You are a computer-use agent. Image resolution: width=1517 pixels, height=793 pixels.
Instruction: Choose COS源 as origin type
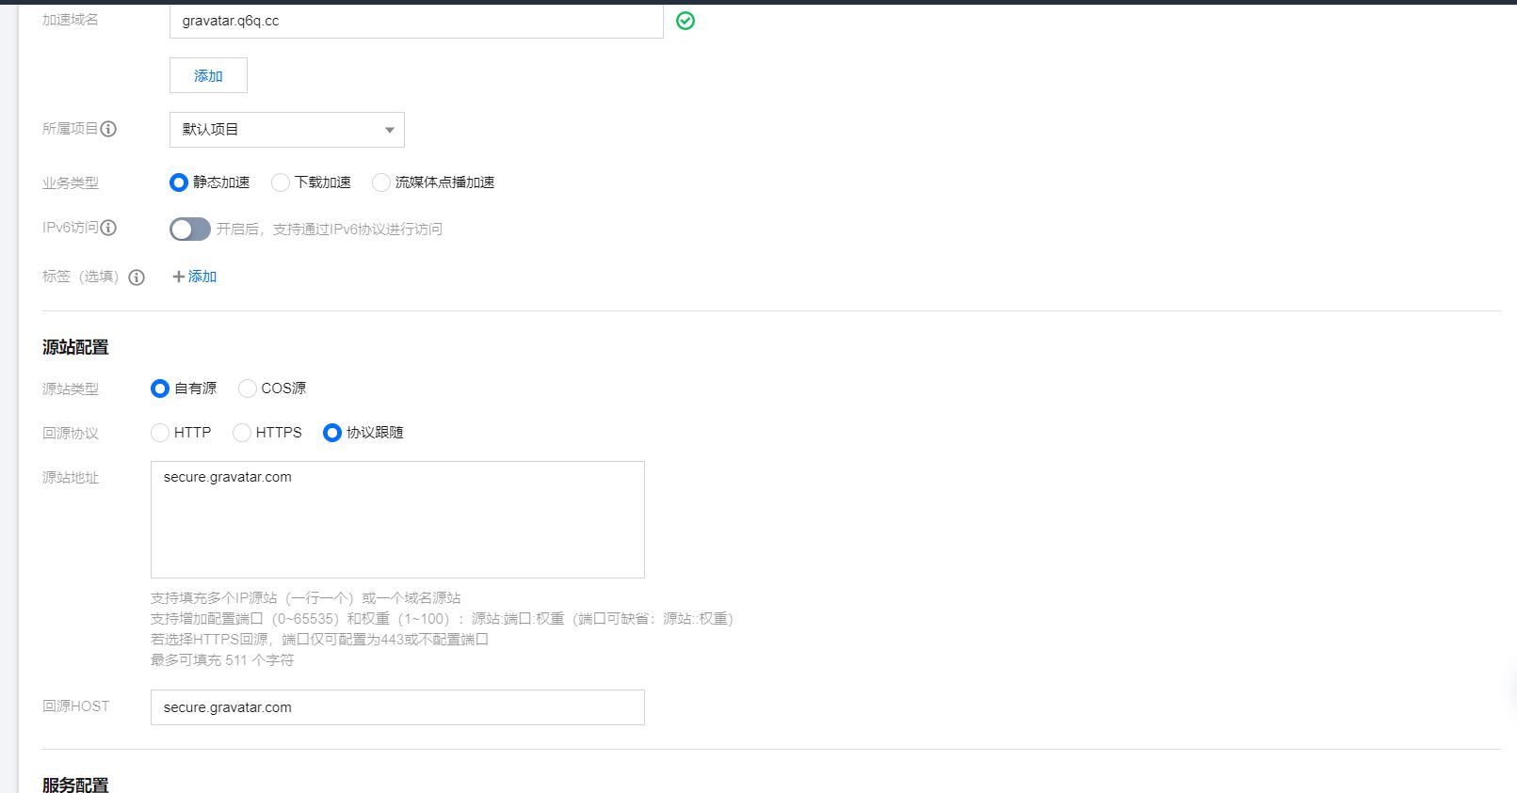pos(248,389)
